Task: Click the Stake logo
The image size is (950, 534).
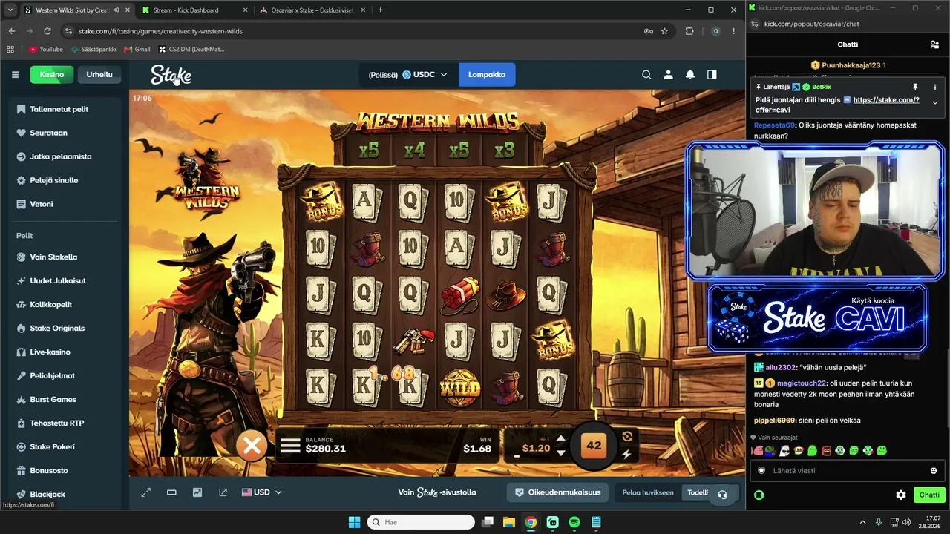Action: click(171, 75)
